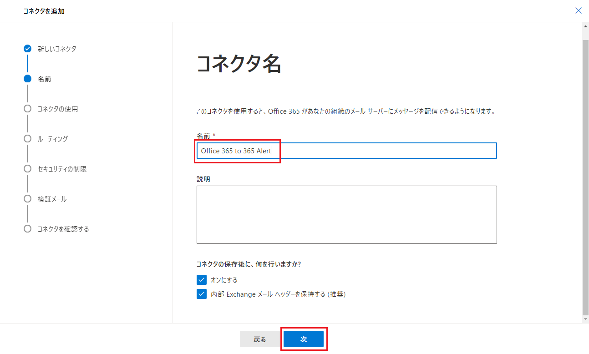
Task: Click the current step circle for 名前
Action: 27,79
